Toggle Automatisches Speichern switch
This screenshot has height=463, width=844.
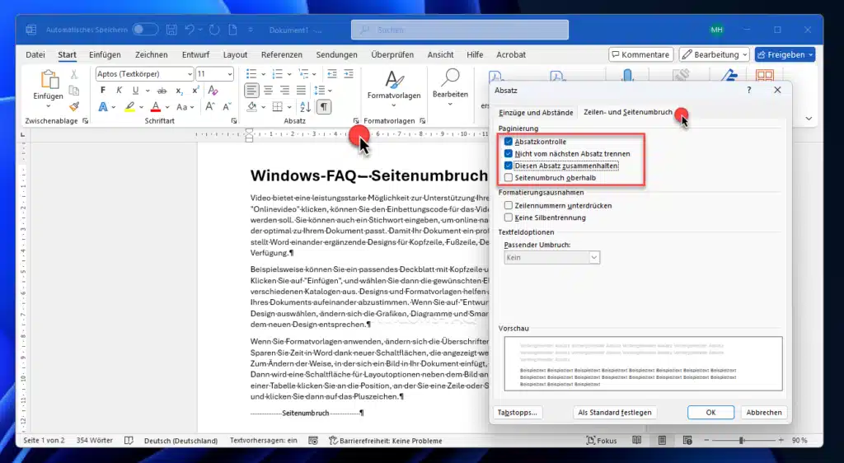coord(145,30)
